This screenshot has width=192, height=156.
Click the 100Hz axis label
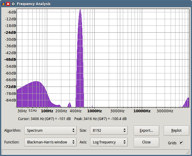click(47, 111)
